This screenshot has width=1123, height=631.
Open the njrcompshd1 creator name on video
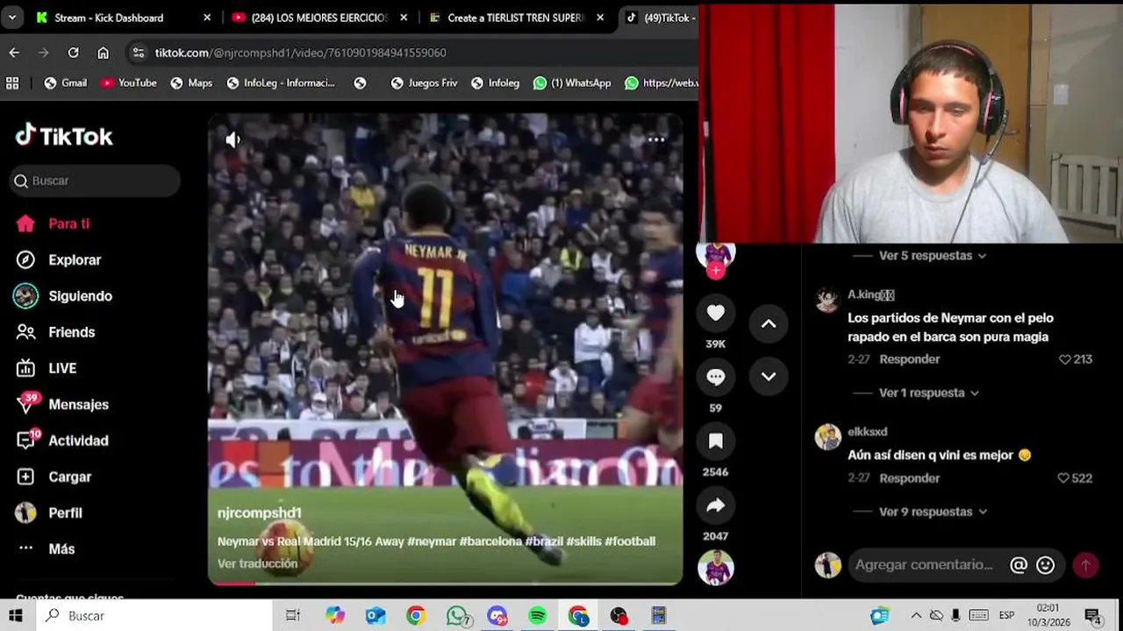259,514
